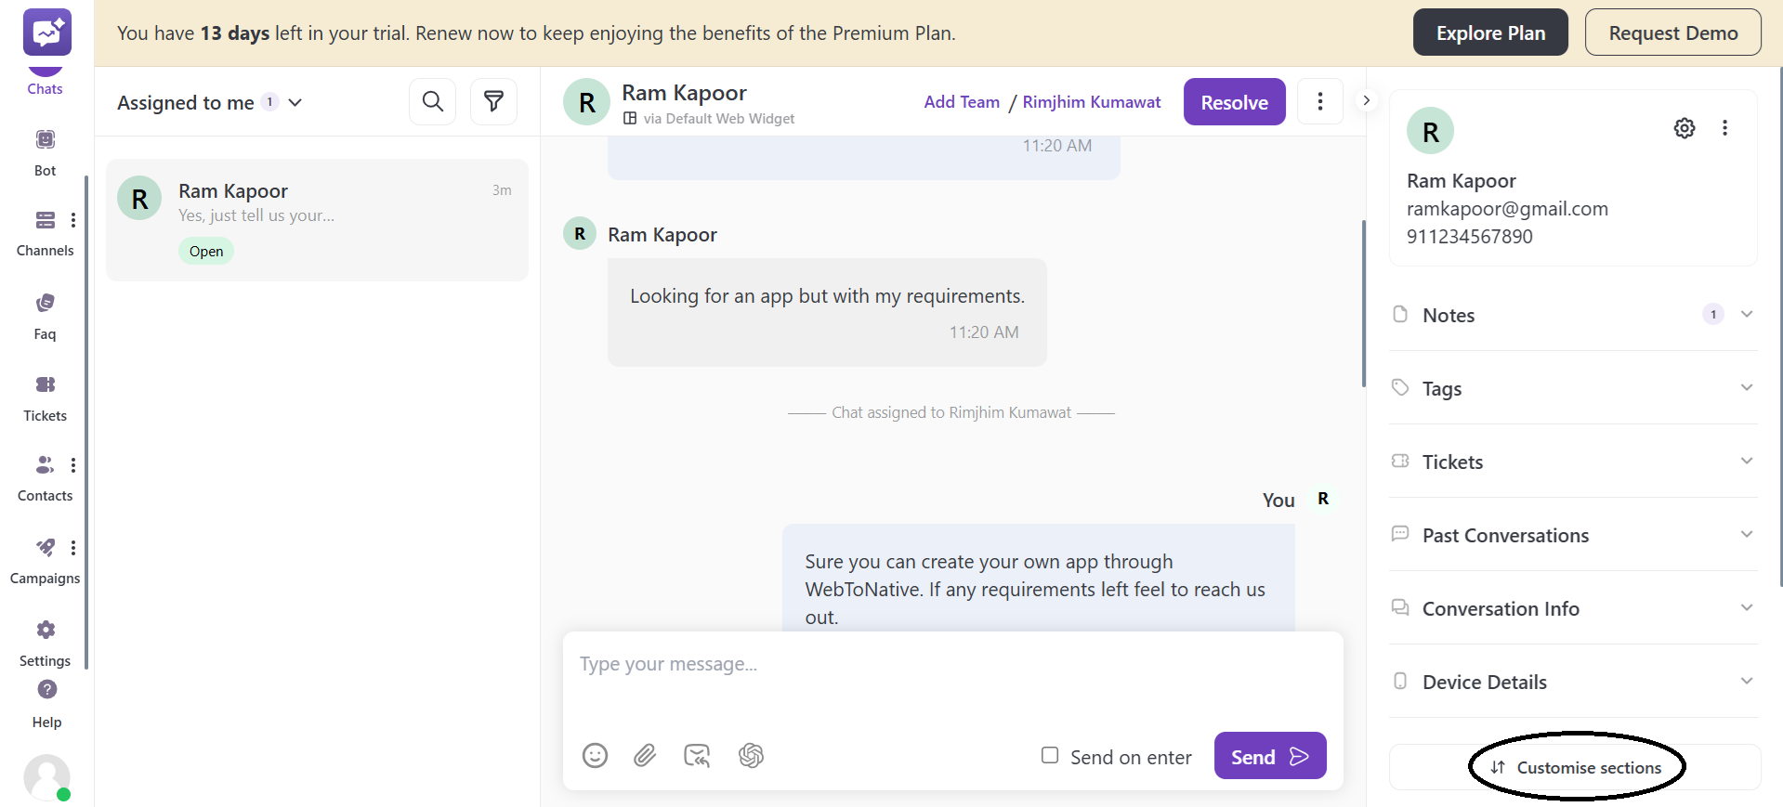Click the AI assistant icon in composer
The height and width of the screenshot is (807, 1783).
(x=751, y=756)
